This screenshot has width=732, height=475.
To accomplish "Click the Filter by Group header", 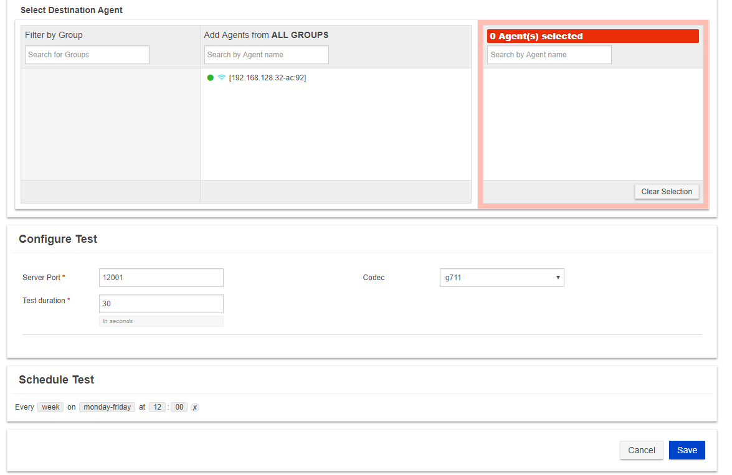I will 54,35.
